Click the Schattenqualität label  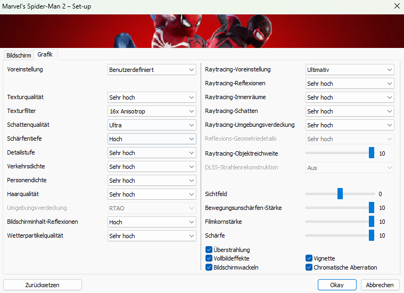[x=28, y=125]
